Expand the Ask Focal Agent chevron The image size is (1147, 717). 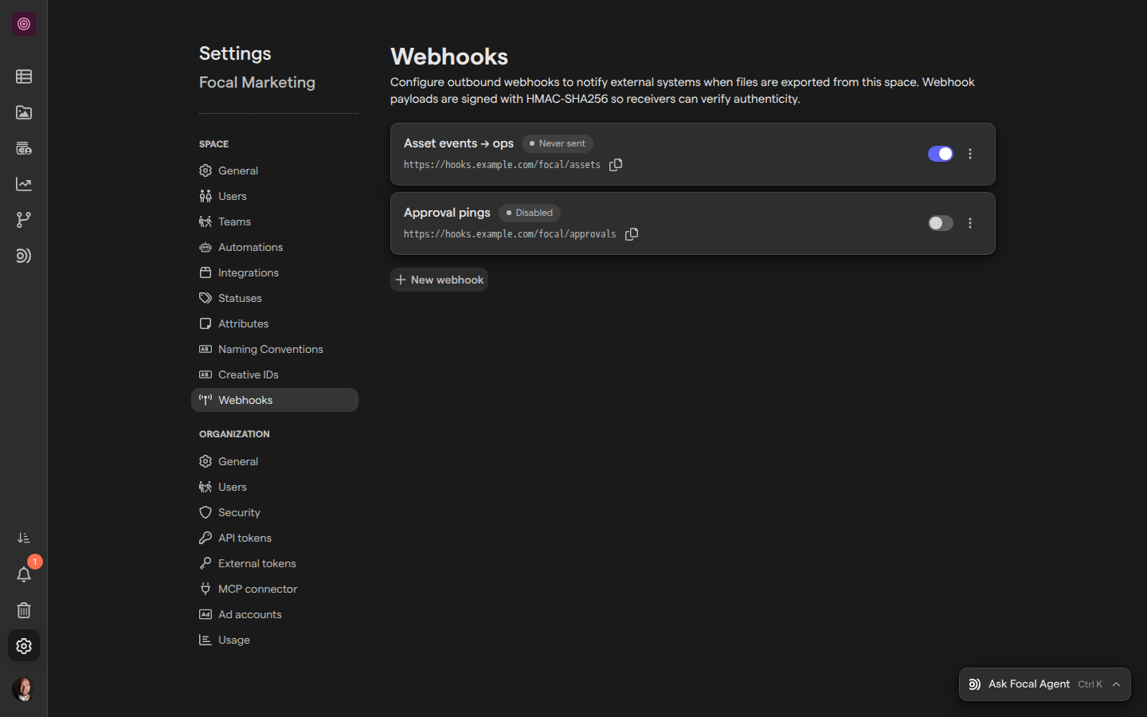1117,684
